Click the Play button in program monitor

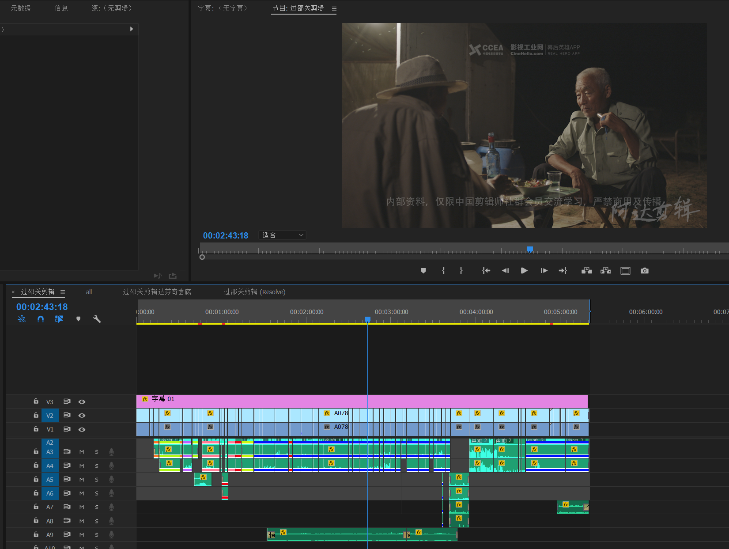click(524, 271)
